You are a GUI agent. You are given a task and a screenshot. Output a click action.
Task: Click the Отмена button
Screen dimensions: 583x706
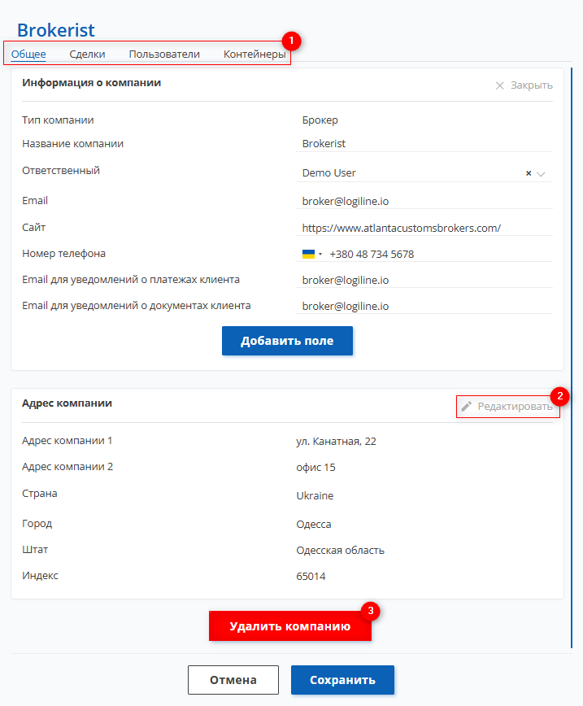pyautogui.click(x=233, y=680)
